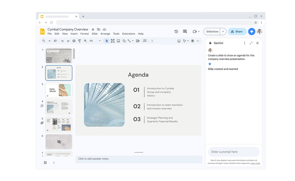Toggle hidden slide 6 eye icon
Image resolution: width=295 pixels, height=181 pixels.
point(59,142)
